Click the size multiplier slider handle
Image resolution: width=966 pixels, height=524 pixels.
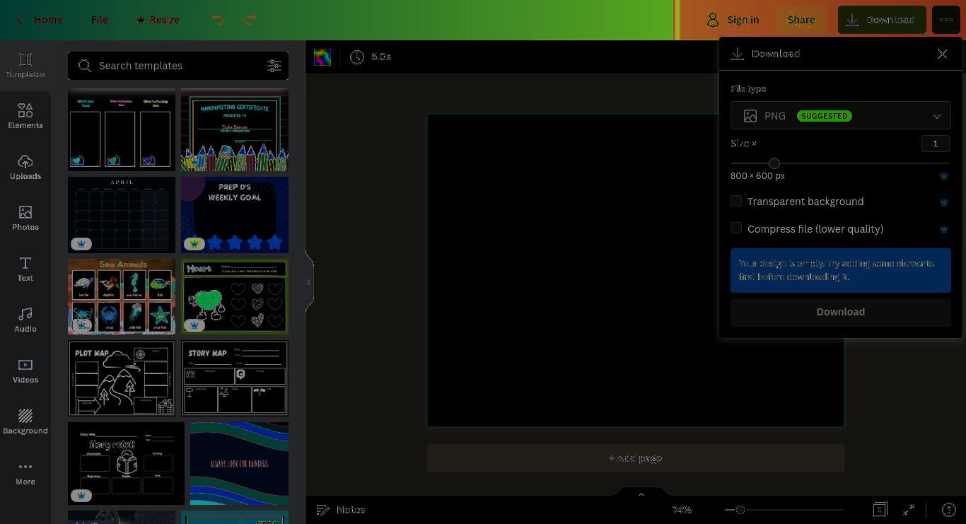point(774,163)
